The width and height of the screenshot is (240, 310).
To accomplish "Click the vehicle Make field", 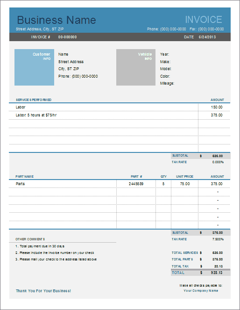I will pyautogui.click(x=165, y=62).
